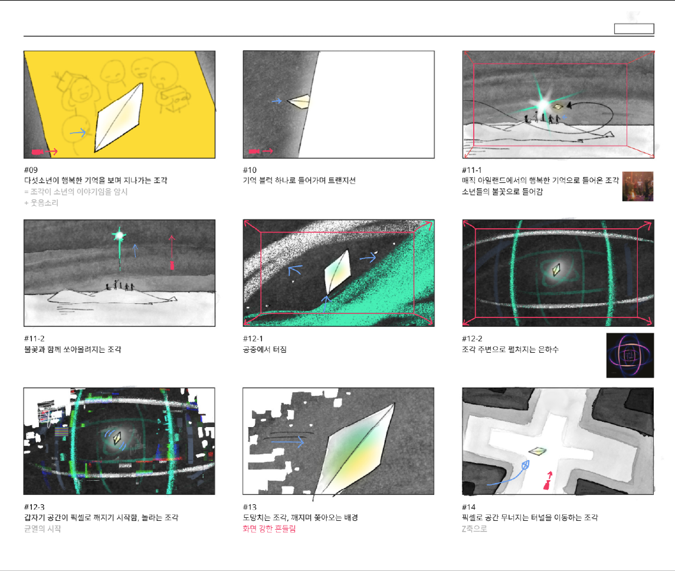Click the scene label "#12-1"
The height and width of the screenshot is (571, 675).
253,339
